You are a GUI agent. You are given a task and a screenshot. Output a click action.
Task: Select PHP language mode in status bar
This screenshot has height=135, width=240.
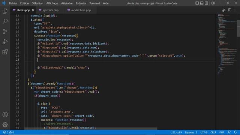point(222,132)
